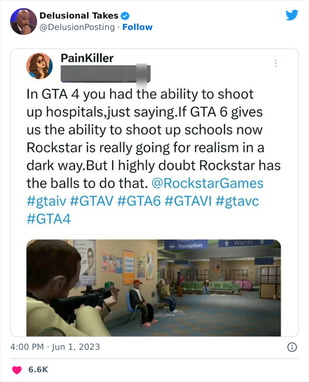Open the 4:00 PM · Jun 1, 2023 timestamp

point(55,347)
